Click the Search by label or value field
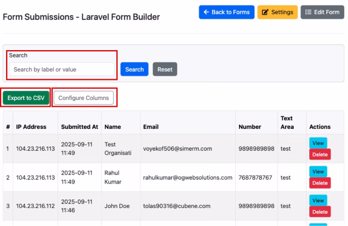The height and width of the screenshot is (226, 348). [x=62, y=69]
